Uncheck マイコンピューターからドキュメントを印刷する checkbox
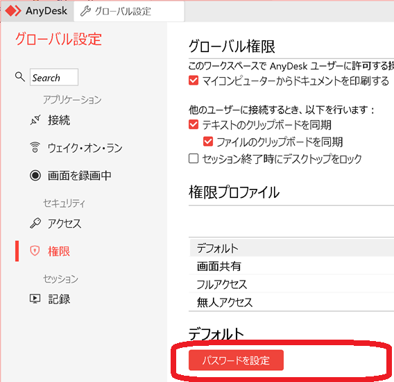The image size is (394, 382). [194, 81]
